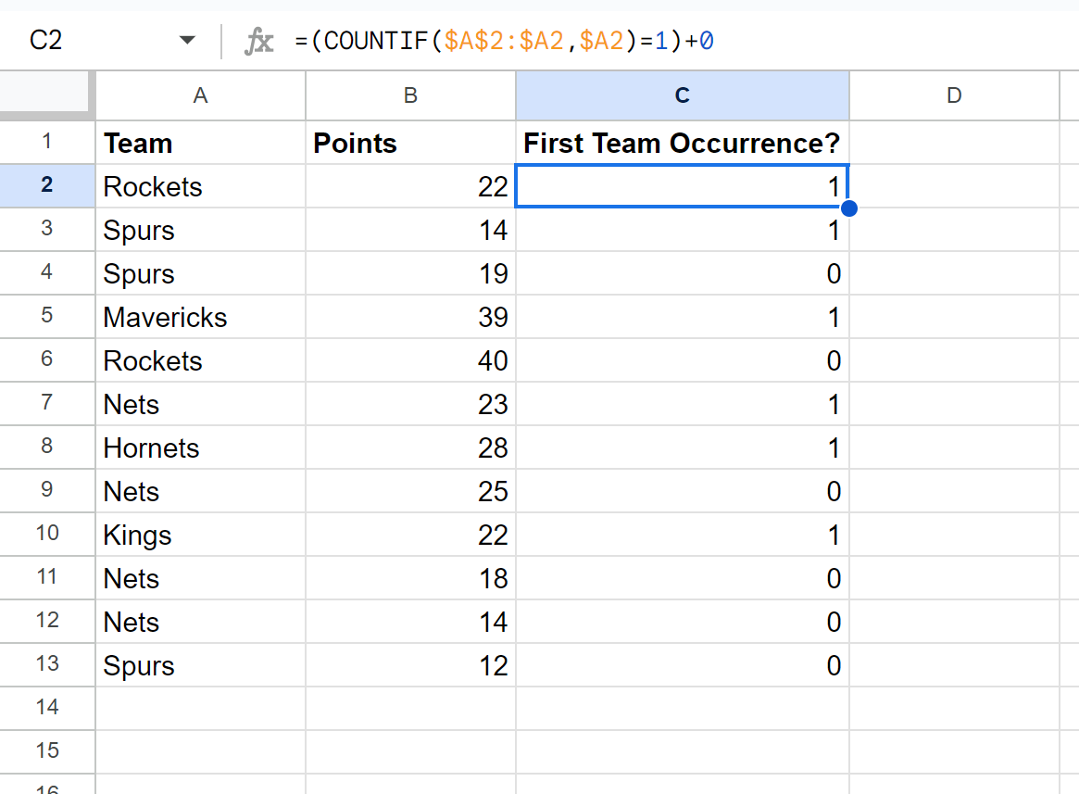Select cell A12 containing Nets
Image resolution: width=1079 pixels, height=794 pixels.
200,622
